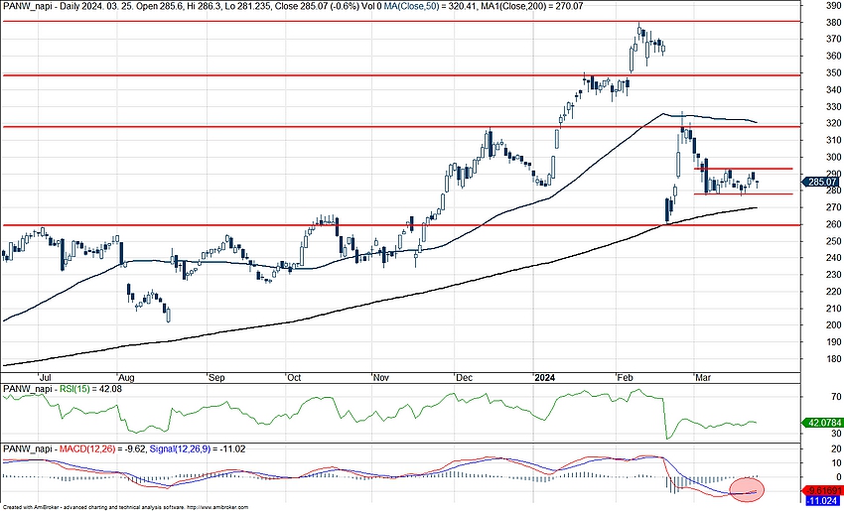
Task: Click the 2024 year label on the time axis
Action: pos(544,377)
